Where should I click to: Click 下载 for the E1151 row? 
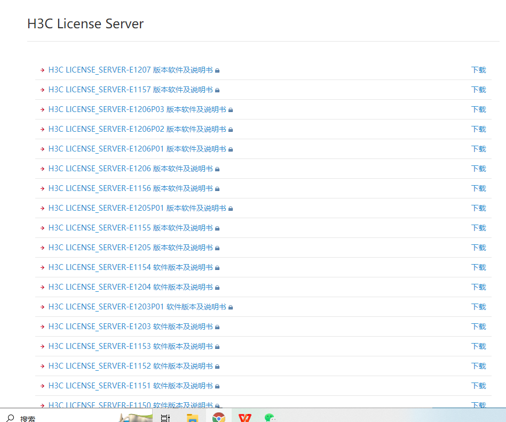click(x=479, y=386)
